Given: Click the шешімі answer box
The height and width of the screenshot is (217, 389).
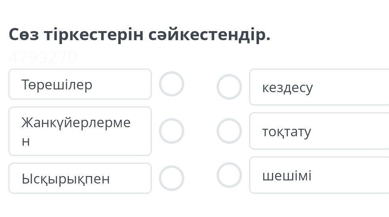Looking at the screenshot, I should [319, 175].
